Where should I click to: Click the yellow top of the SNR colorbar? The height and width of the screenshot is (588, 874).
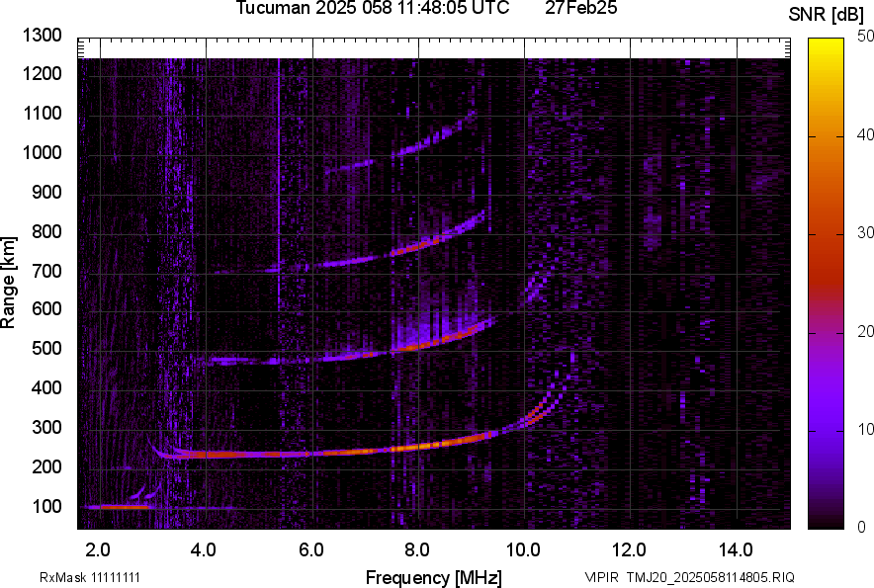(827, 46)
